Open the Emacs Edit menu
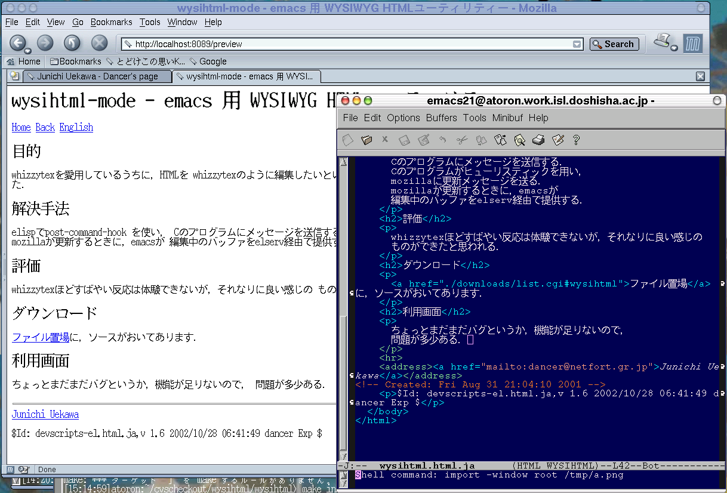Viewport: 727px width, 493px height. coord(372,118)
